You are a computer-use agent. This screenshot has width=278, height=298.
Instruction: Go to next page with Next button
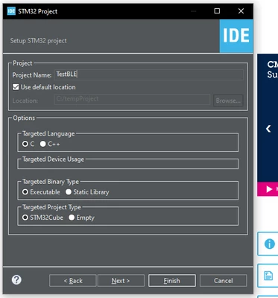coord(121,281)
